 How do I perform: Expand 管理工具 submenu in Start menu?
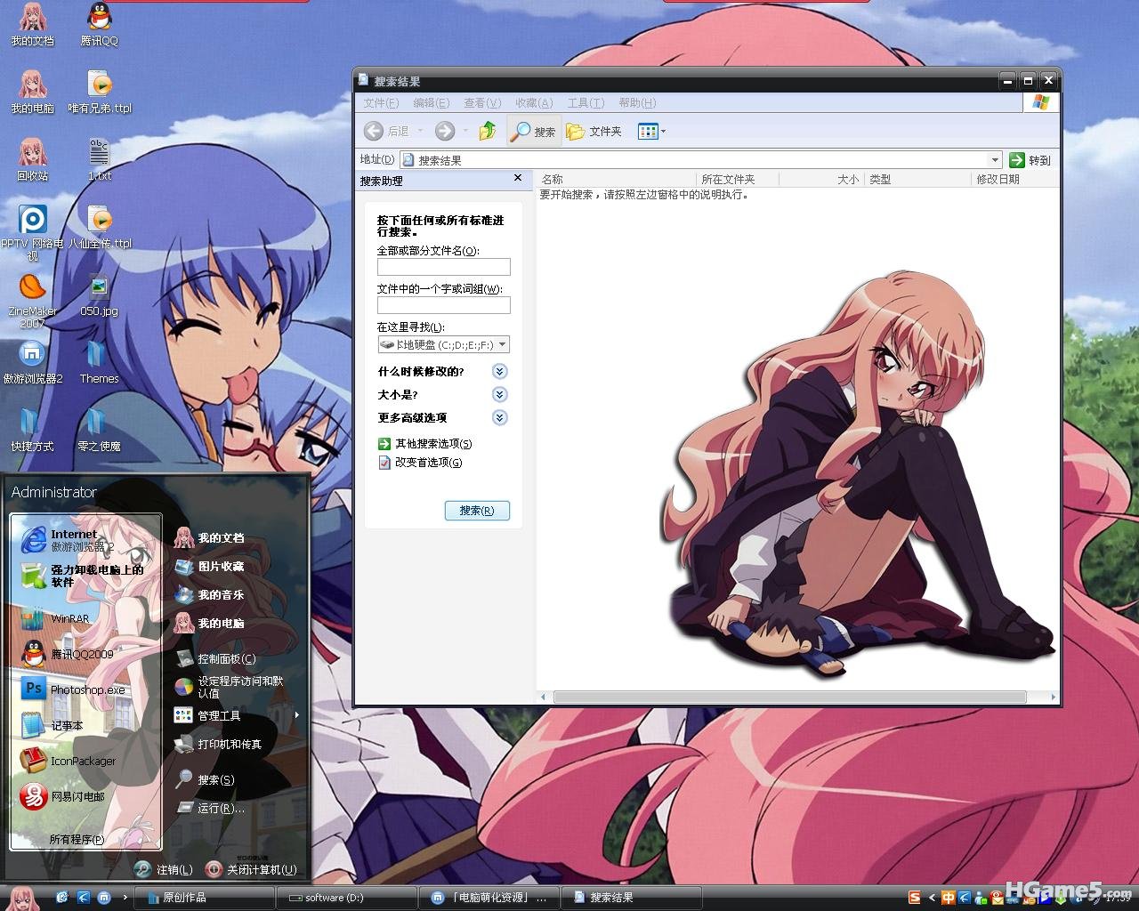pos(236,715)
